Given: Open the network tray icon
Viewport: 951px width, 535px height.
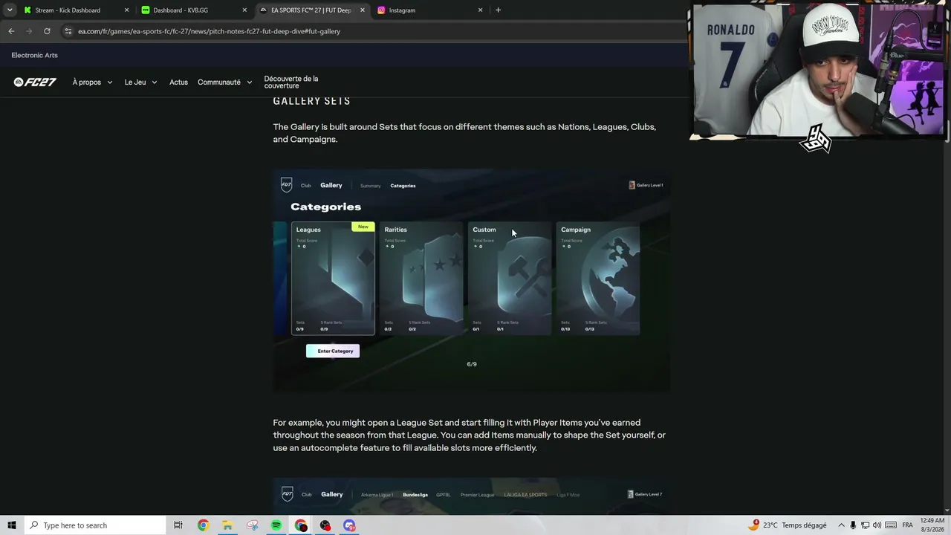Looking at the screenshot, I should [865, 525].
